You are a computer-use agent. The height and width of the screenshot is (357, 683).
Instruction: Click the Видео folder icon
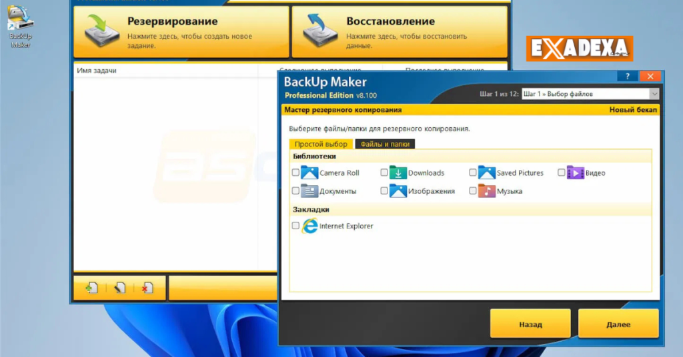pos(575,173)
